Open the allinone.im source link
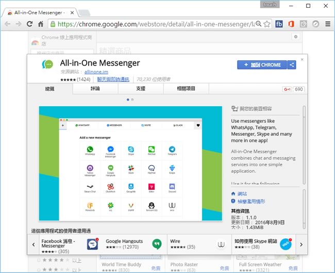This screenshot has height=273, width=335. [96, 72]
